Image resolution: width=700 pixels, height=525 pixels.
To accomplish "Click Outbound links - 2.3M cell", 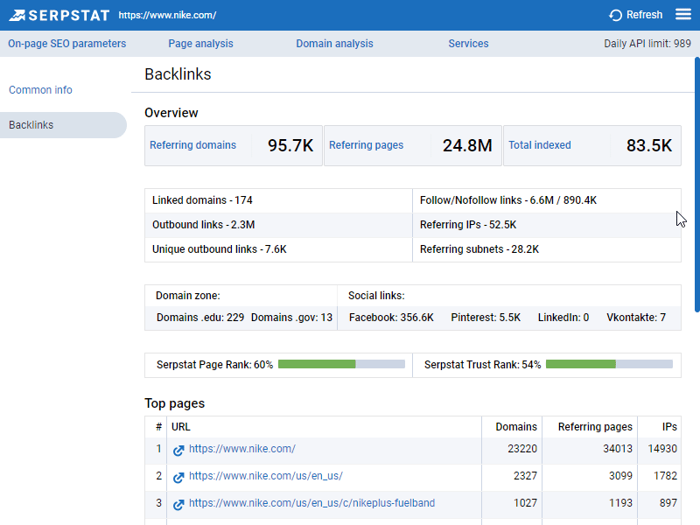I will (278, 225).
